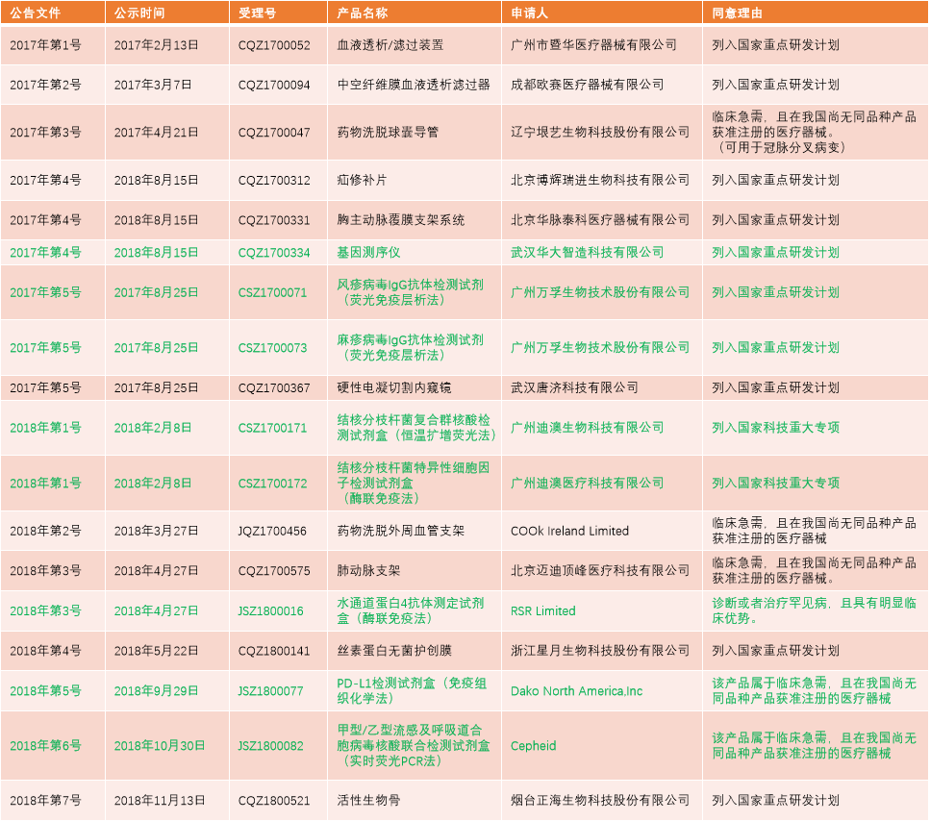Screen dimensions: 930x821
Task: Click acceptance number CSZ1700071
Action: [x=272, y=292]
